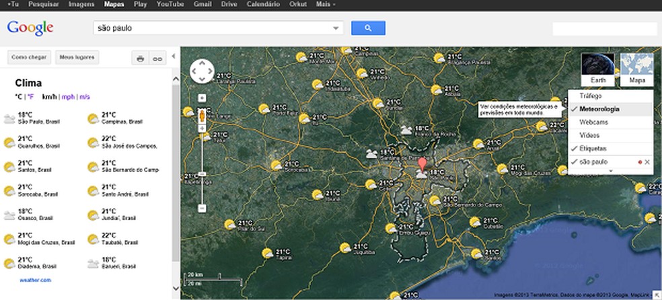Image resolution: width=662 pixels, height=300 pixels.
Task: Click the São Paulo cloudy weather icon in list
Action: click(x=9, y=119)
